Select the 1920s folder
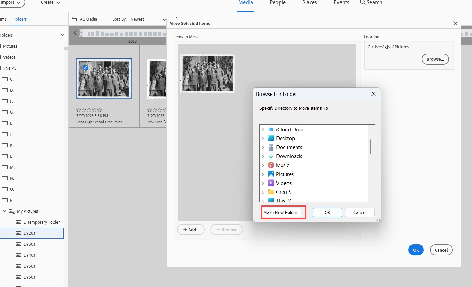The height and width of the screenshot is (287, 472). coord(32,233)
